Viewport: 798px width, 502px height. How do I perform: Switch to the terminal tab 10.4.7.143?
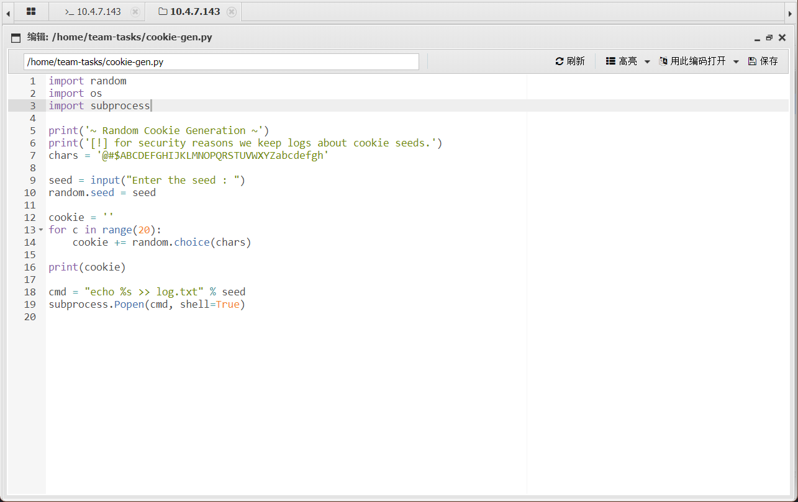point(93,12)
